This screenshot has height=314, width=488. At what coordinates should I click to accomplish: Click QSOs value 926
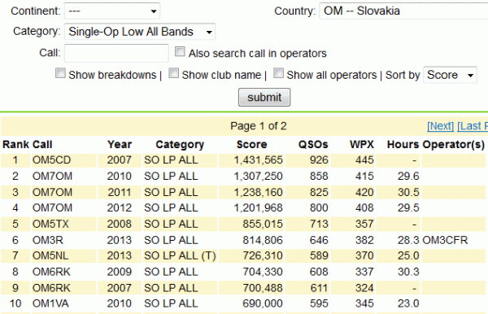coord(319,160)
